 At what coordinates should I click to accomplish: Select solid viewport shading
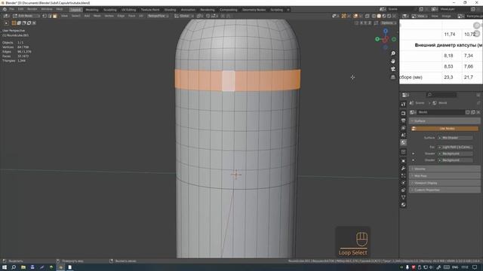tap(379, 16)
